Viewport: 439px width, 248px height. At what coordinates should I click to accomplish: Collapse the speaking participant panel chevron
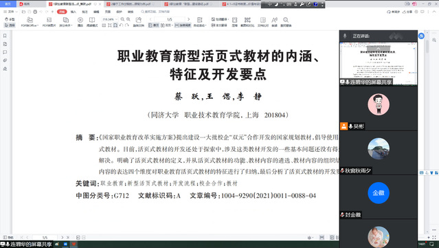point(378,48)
